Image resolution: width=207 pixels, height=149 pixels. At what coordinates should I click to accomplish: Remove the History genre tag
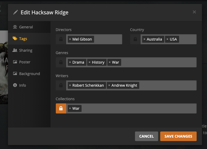[90, 62]
